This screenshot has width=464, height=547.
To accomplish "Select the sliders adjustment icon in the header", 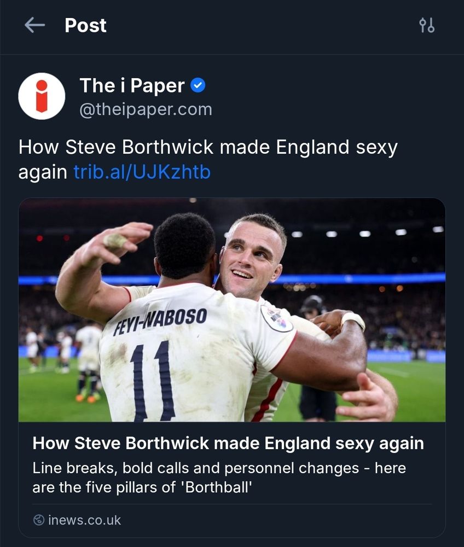I will point(427,25).
